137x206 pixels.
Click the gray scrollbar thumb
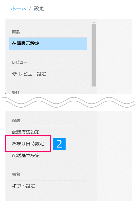coord(94,55)
